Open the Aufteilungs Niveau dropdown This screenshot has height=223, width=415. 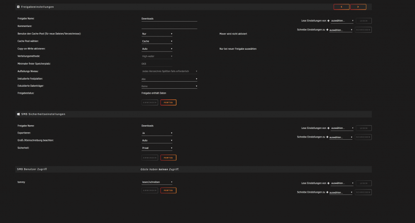coord(169,71)
